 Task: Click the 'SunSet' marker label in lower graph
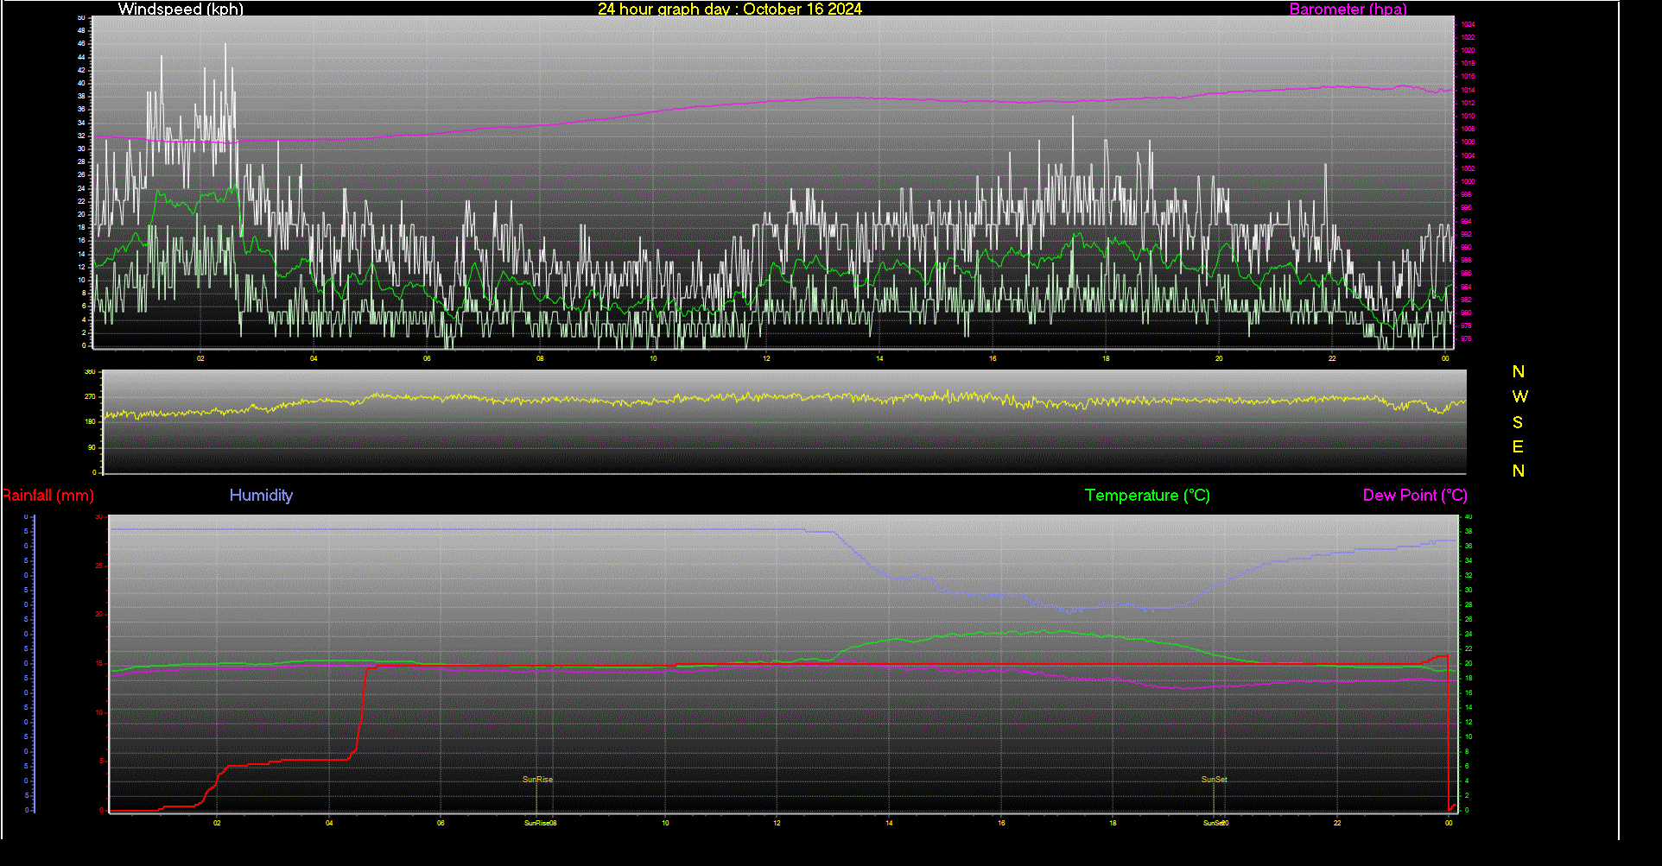[1214, 780]
